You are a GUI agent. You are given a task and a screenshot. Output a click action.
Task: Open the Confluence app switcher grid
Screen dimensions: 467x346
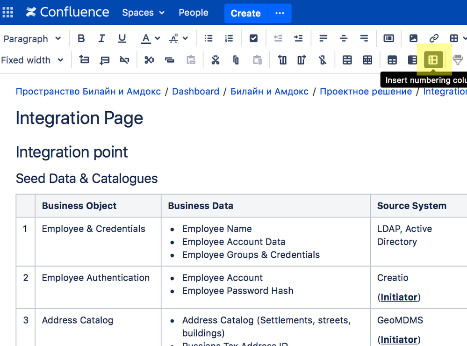[x=8, y=13]
